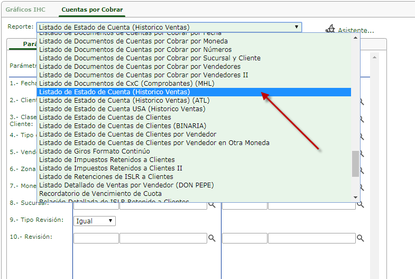Viewport: 415px width, 279px height.
Task: Click left search magnifier in Sucursal row
Action: (211, 204)
